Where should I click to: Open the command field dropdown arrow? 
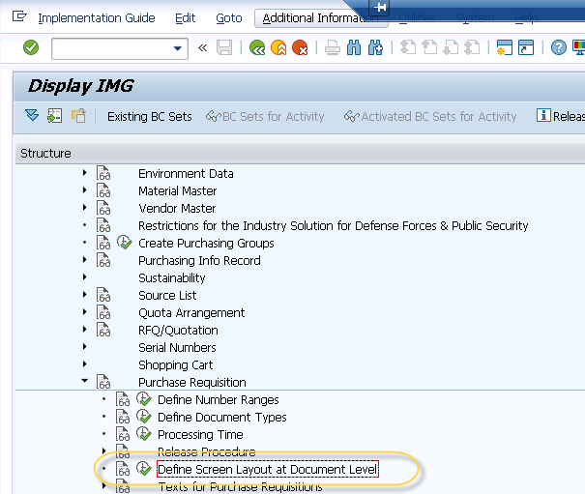click(x=178, y=47)
